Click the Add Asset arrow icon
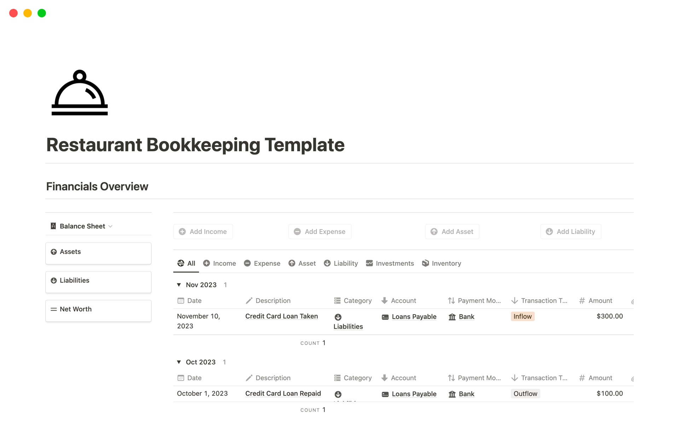The height and width of the screenshot is (424, 679). tap(434, 231)
